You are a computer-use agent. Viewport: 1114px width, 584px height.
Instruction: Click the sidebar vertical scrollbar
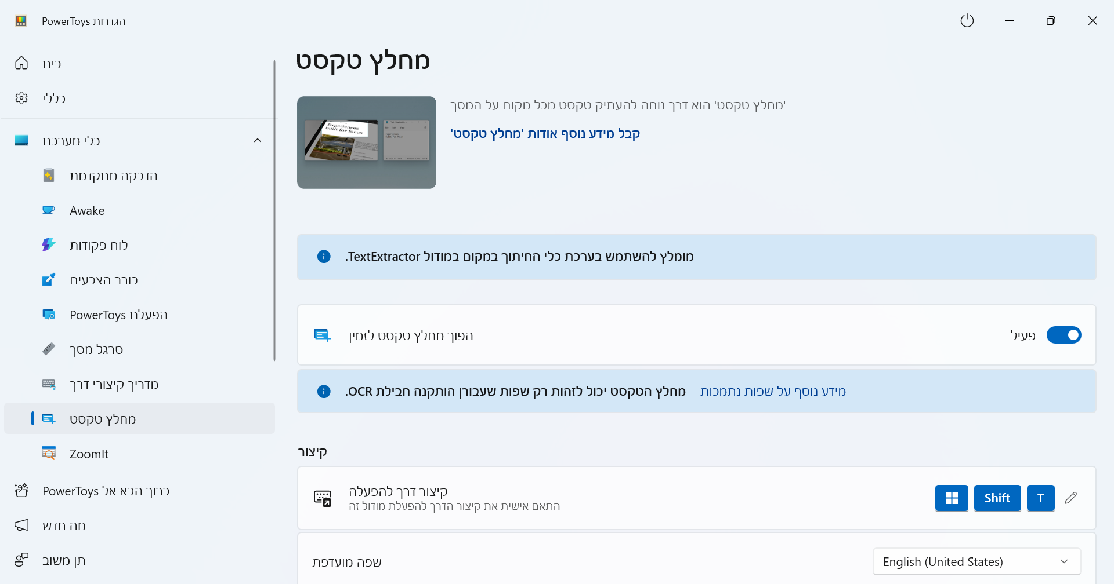tap(274, 210)
